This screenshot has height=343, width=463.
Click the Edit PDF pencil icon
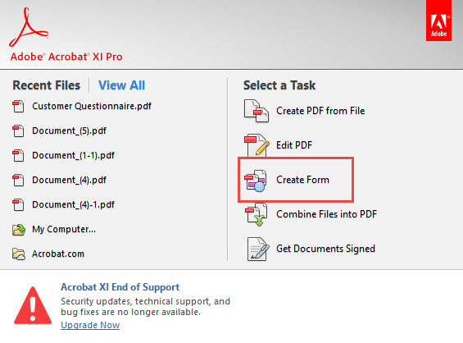[256, 145]
